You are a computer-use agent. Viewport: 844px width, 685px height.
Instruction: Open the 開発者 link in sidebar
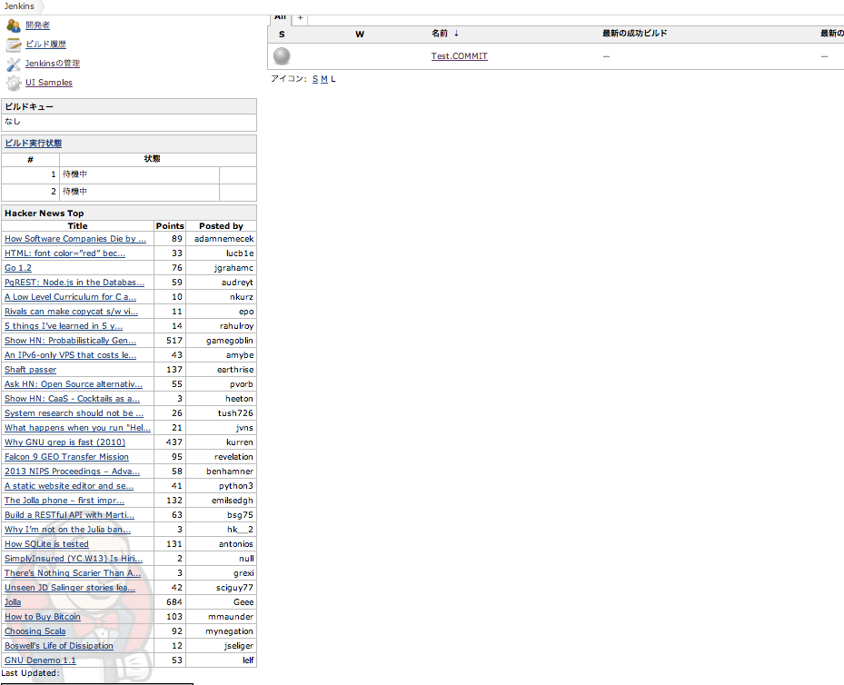(x=37, y=25)
